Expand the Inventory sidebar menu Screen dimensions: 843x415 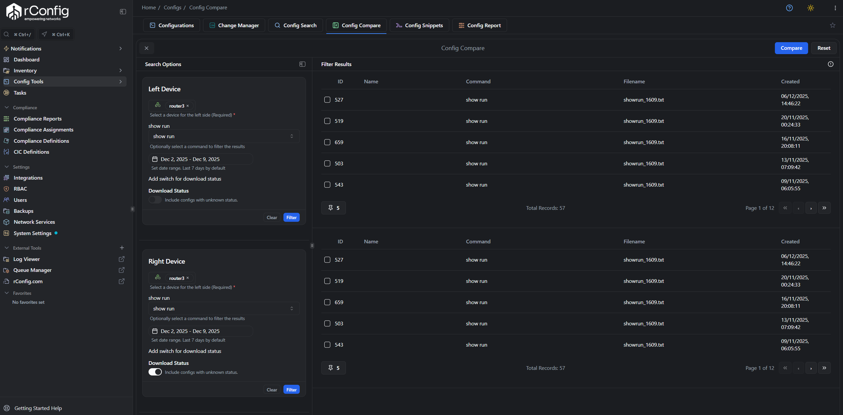(x=120, y=70)
